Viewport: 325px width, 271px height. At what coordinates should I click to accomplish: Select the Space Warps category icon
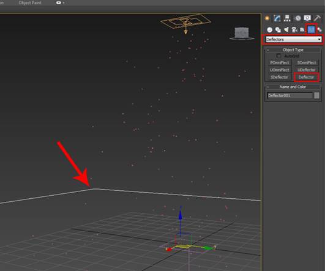[311, 29]
